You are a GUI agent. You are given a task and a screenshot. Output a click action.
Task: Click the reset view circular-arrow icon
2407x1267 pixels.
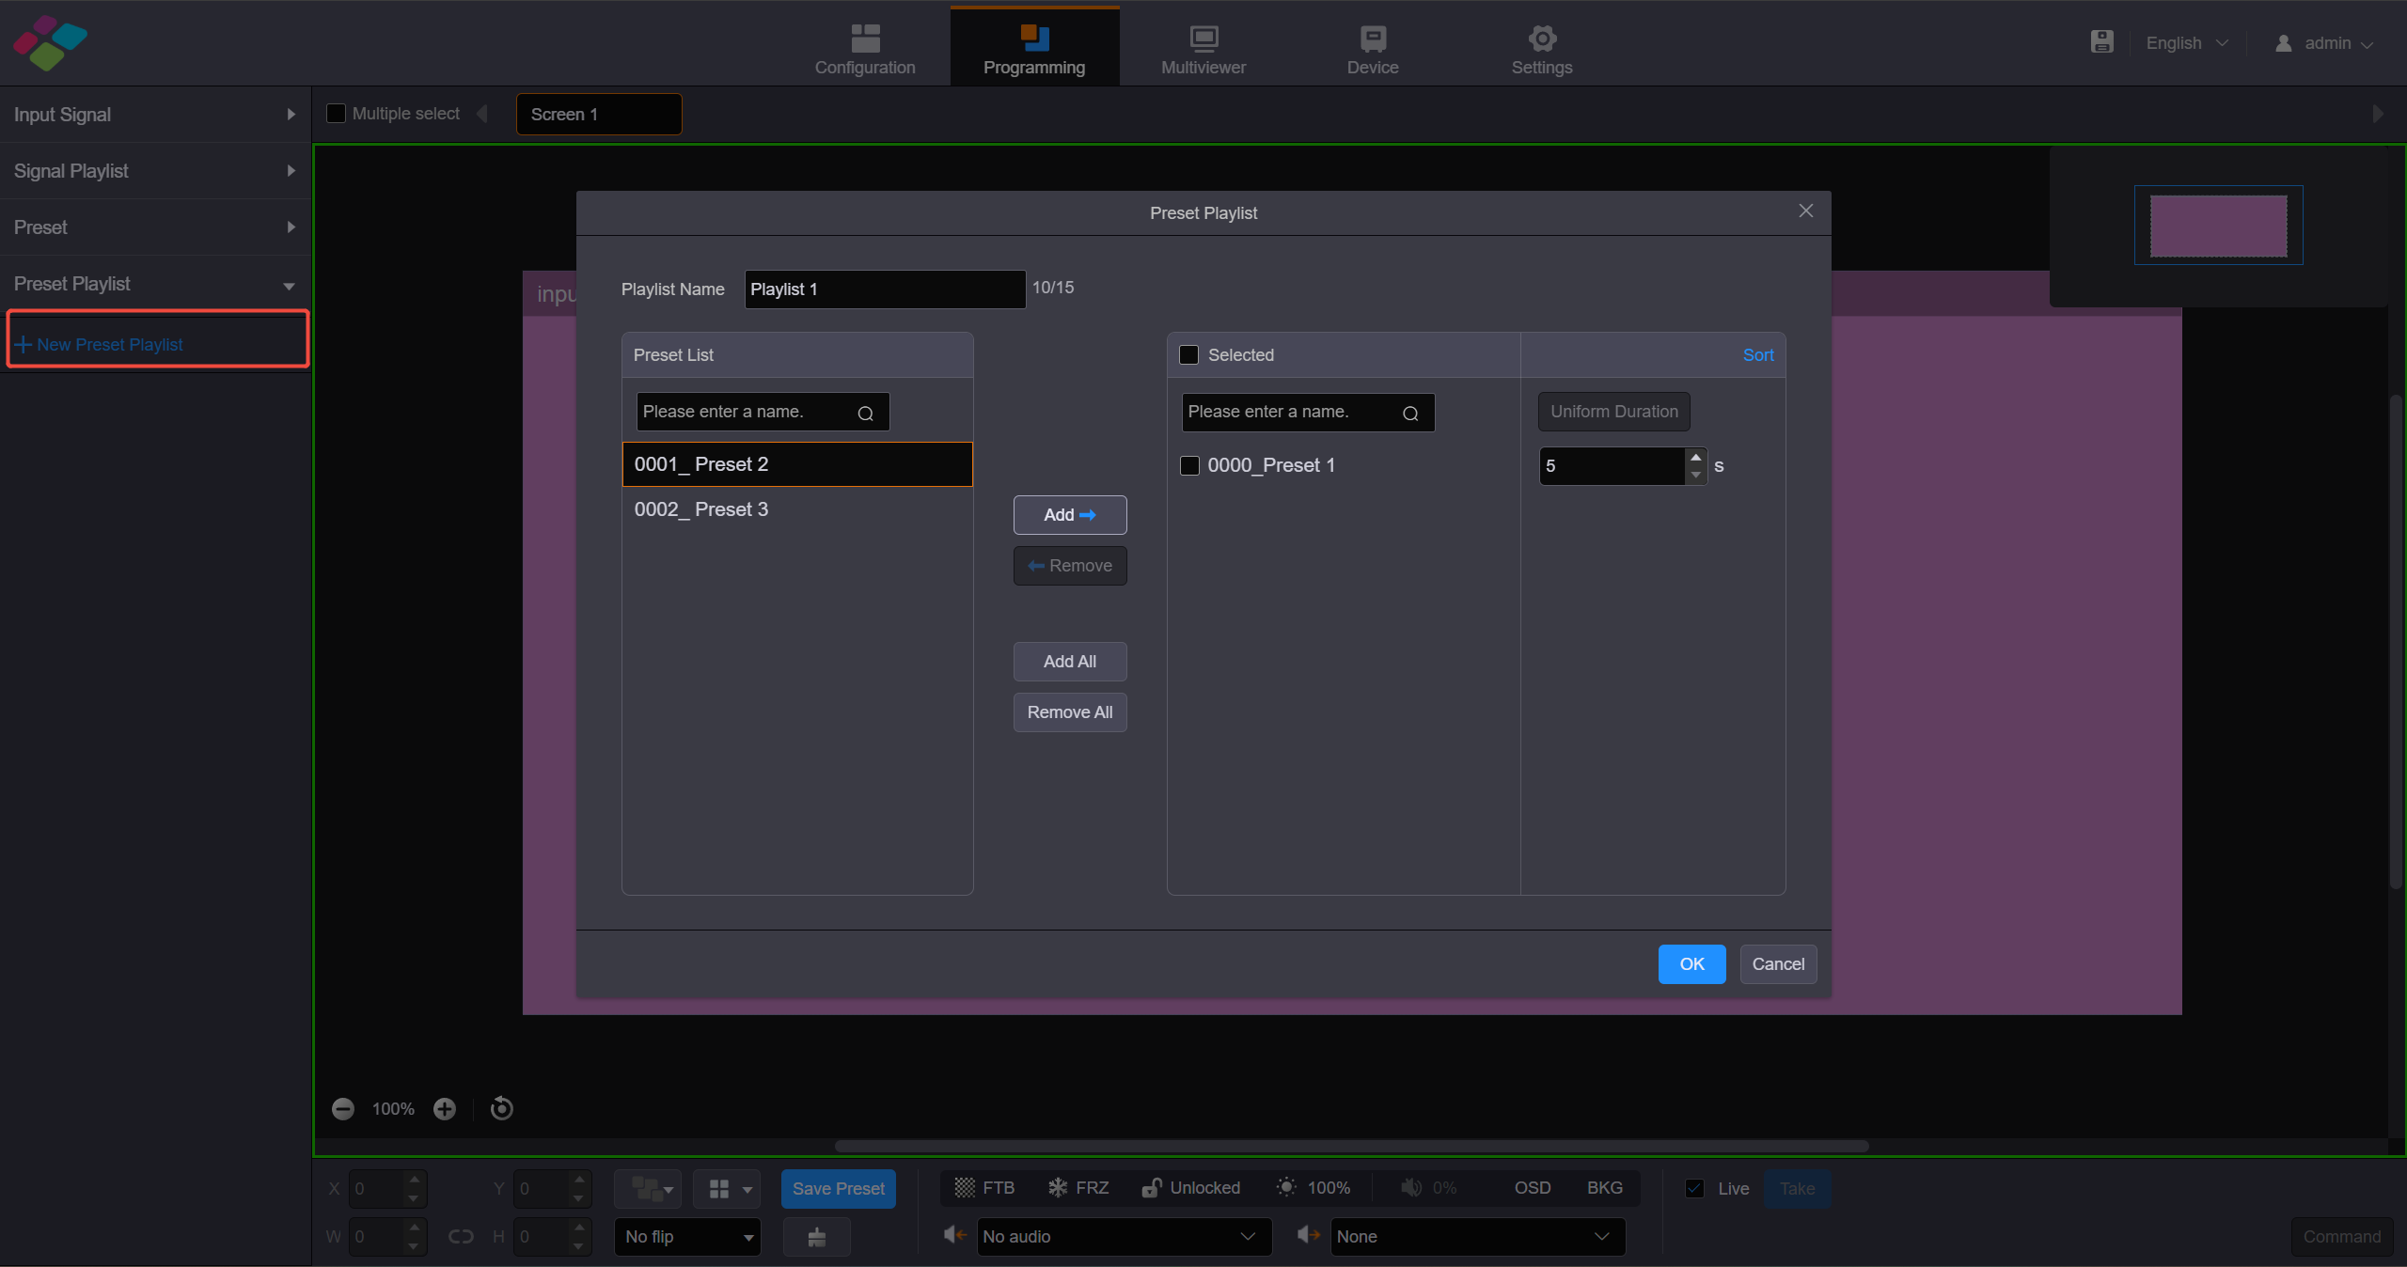500,1109
